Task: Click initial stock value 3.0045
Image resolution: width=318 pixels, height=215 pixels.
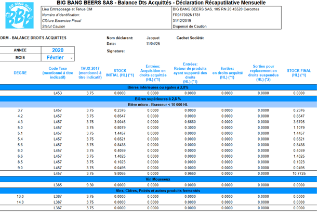Action: 120,122
